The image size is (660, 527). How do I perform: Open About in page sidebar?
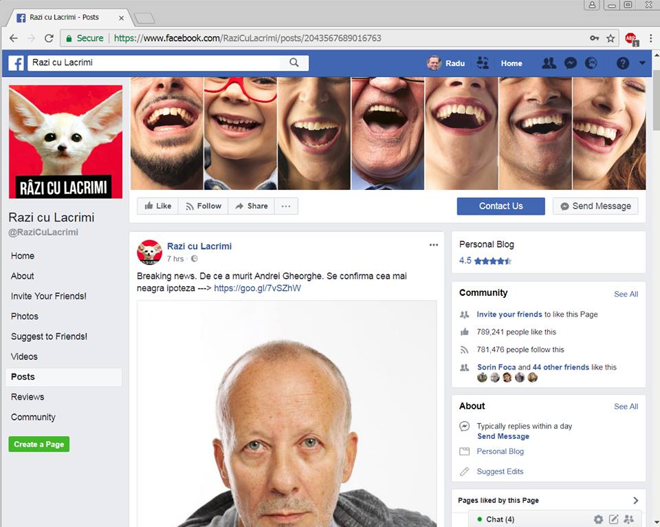click(22, 276)
